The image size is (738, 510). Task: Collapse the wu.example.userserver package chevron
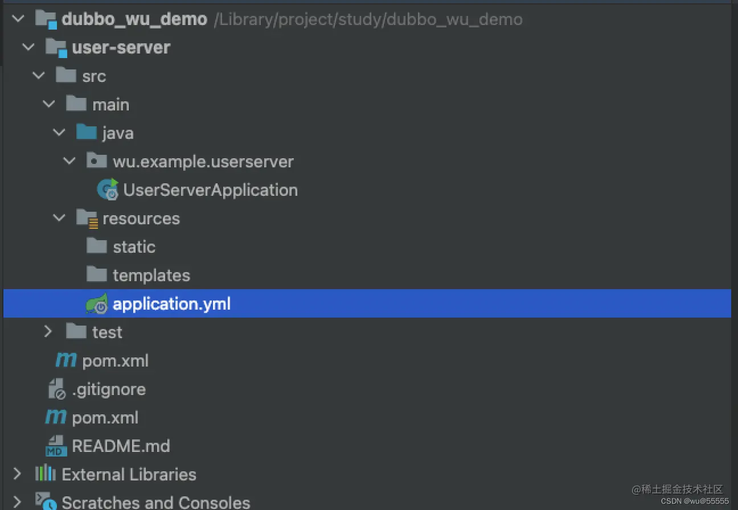[69, 161]
